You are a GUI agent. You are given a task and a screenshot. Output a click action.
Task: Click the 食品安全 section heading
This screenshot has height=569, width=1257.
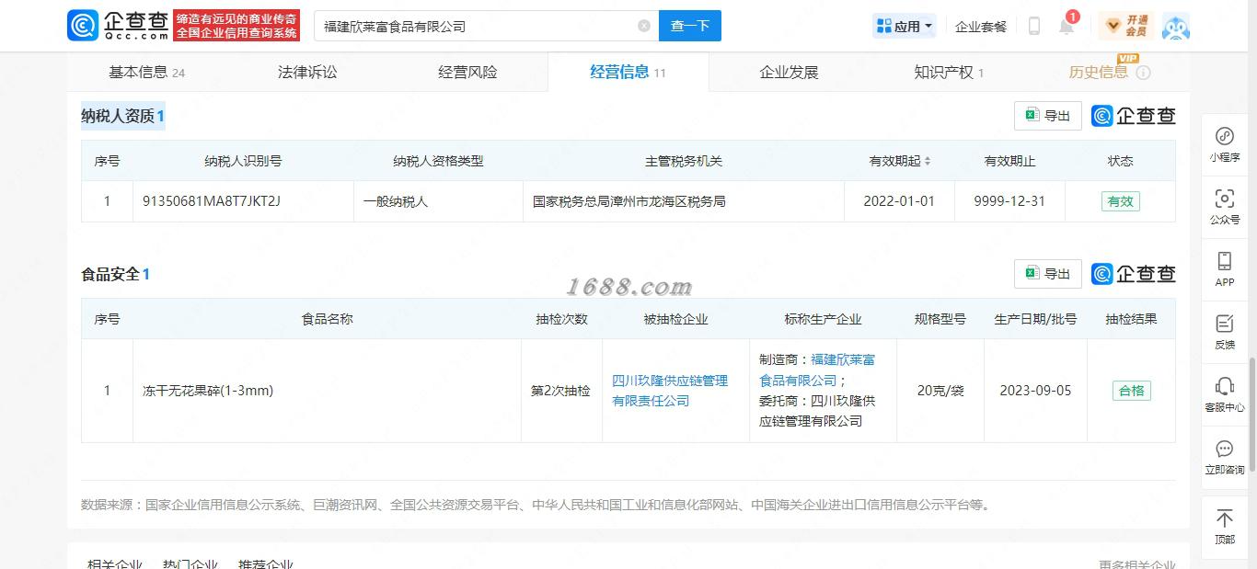(115, 274)
